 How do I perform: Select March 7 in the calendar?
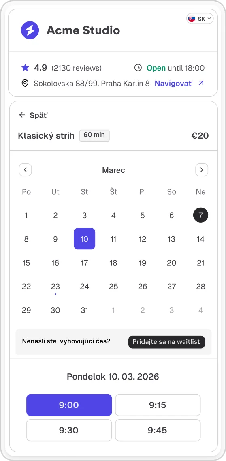pos(200,215)
